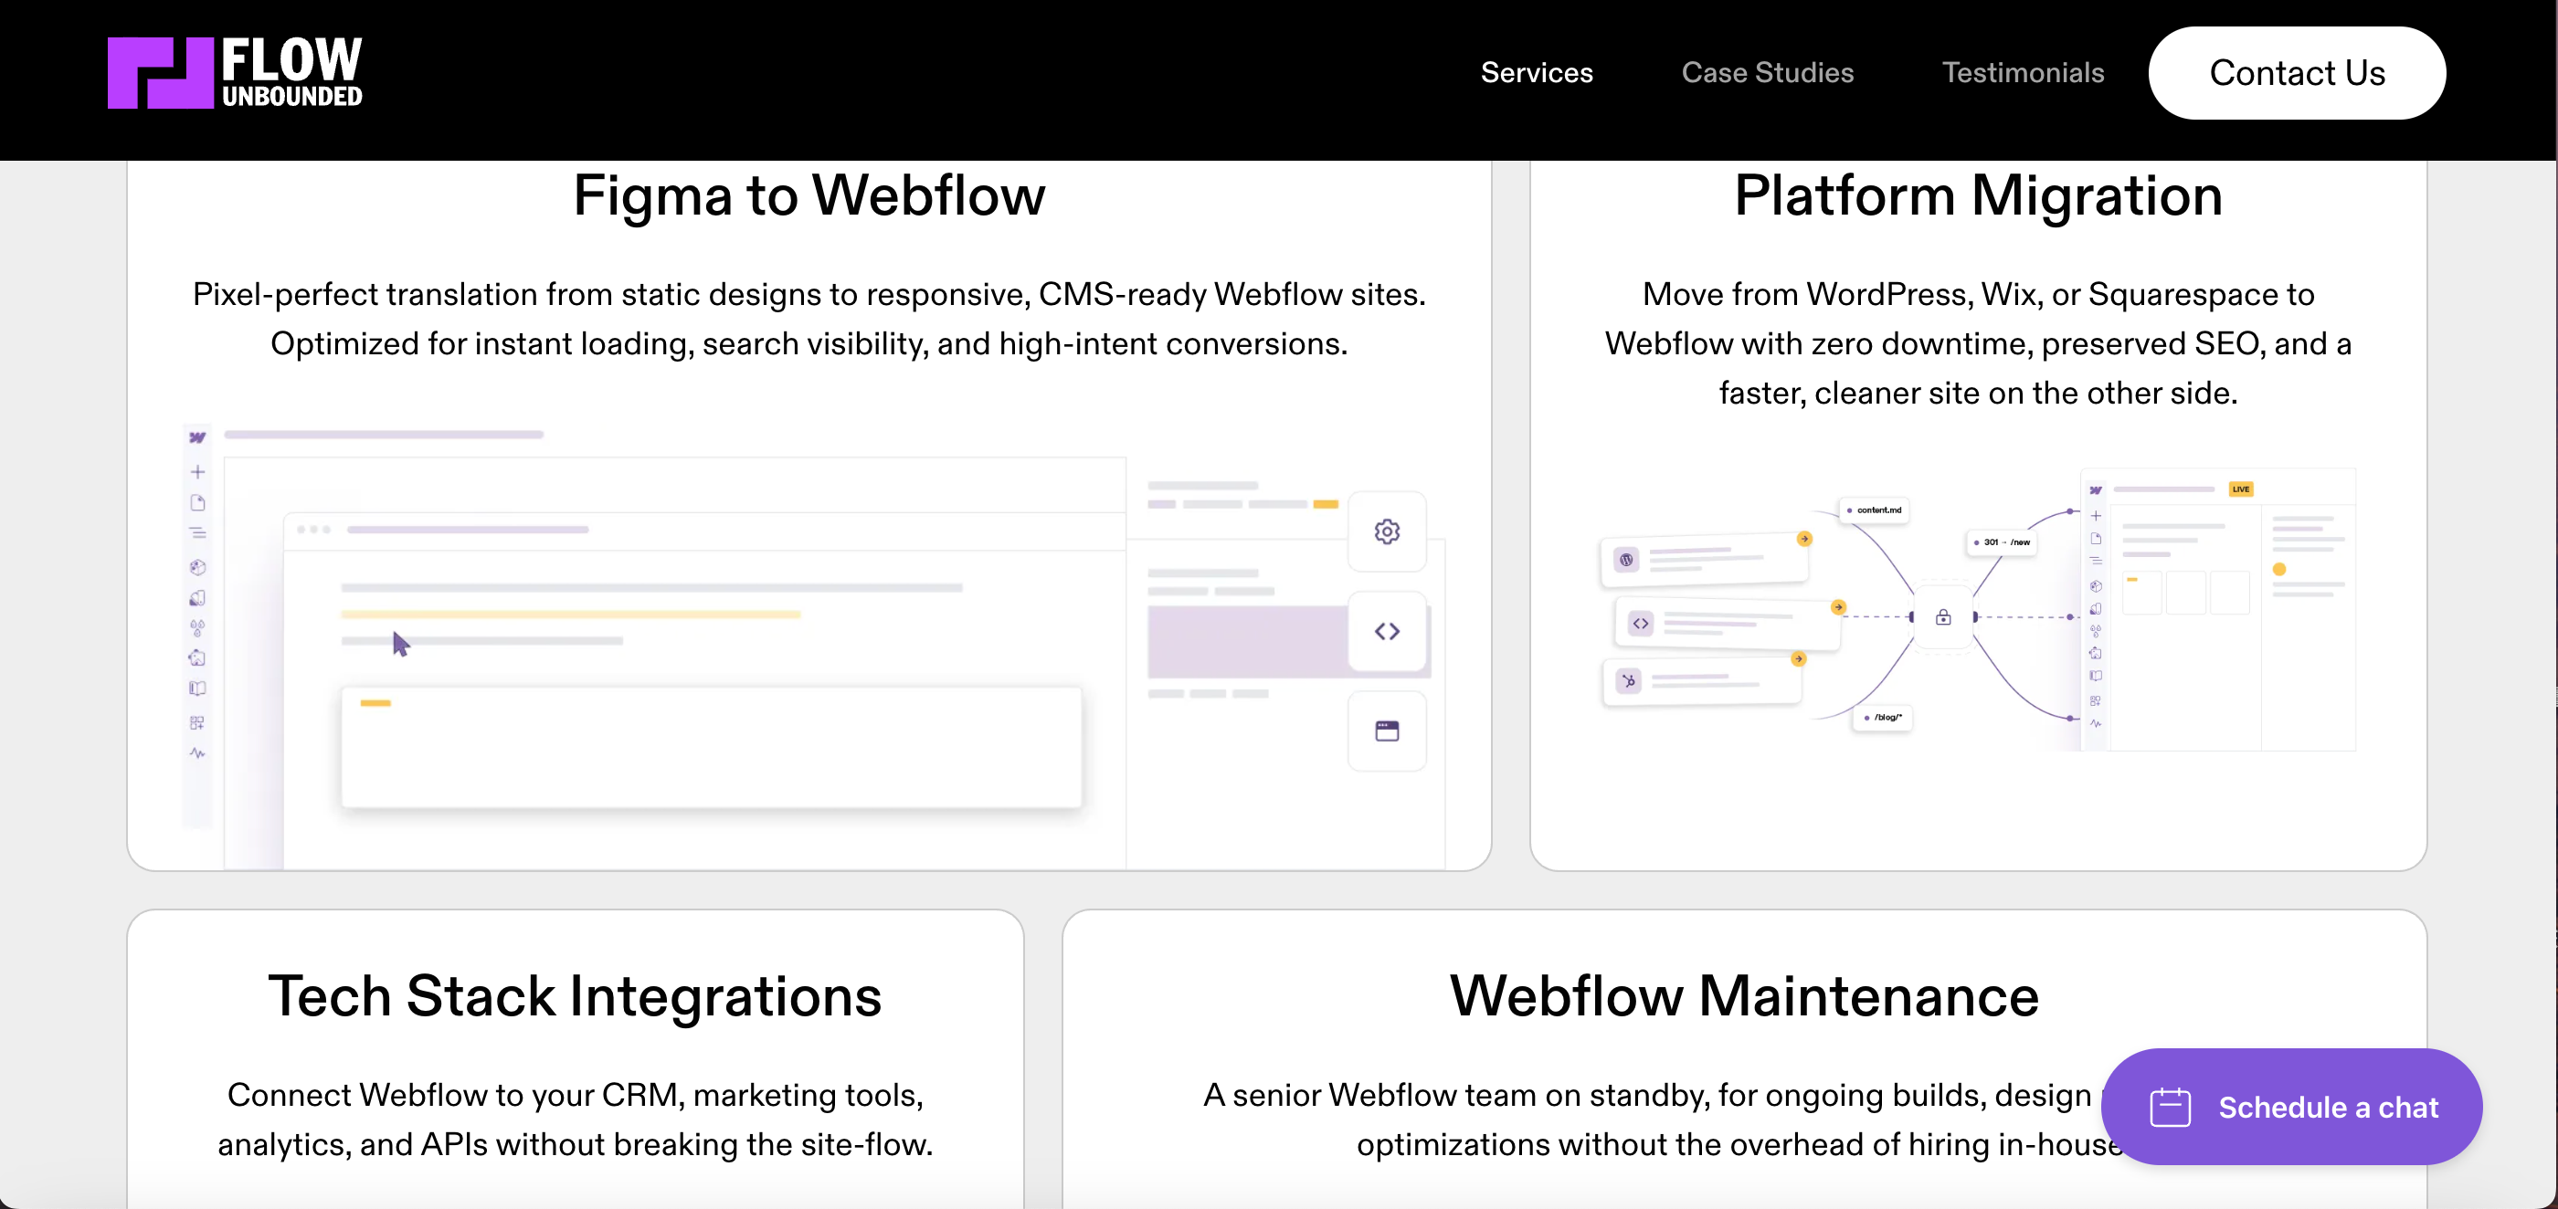The image size is (2558, 1209).
Task: Click the "/blog/*" label in the diagram
Action: 1883,717
